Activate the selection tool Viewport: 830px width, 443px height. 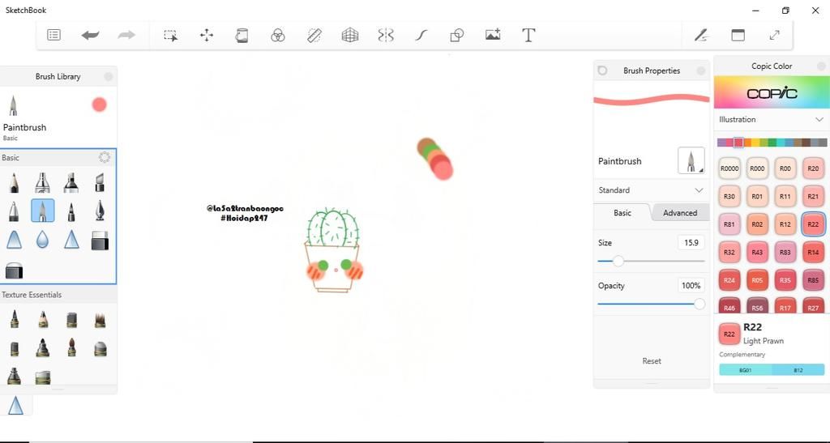(170, 36)
